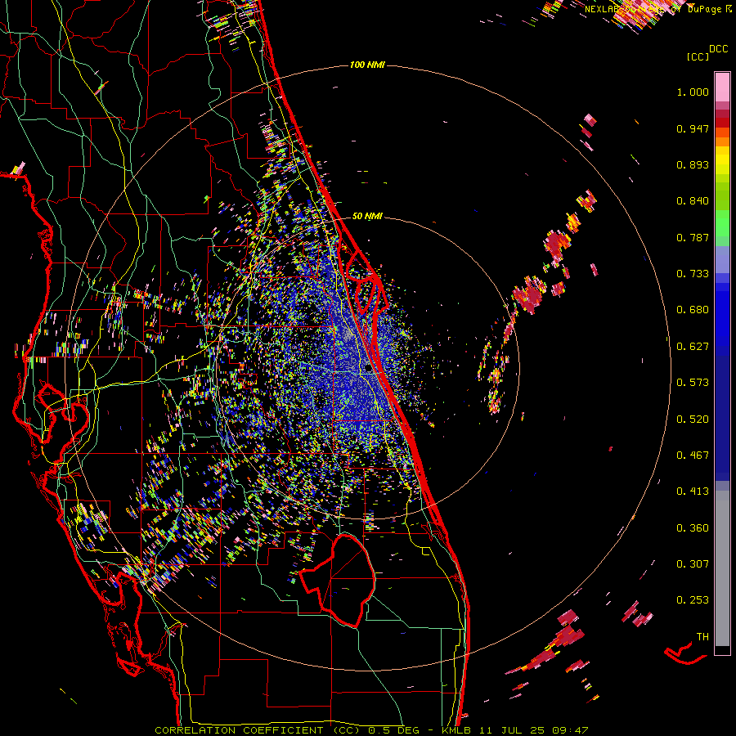This screenshot has height=736, width=736.
Task: Click the 0.307 scale value
Action: pos(693,564)
